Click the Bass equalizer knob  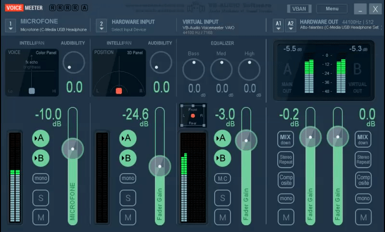[x=193, y=69]
